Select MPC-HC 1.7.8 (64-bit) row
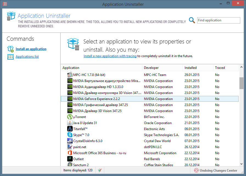246x176 pixels. tap(150, 75)
